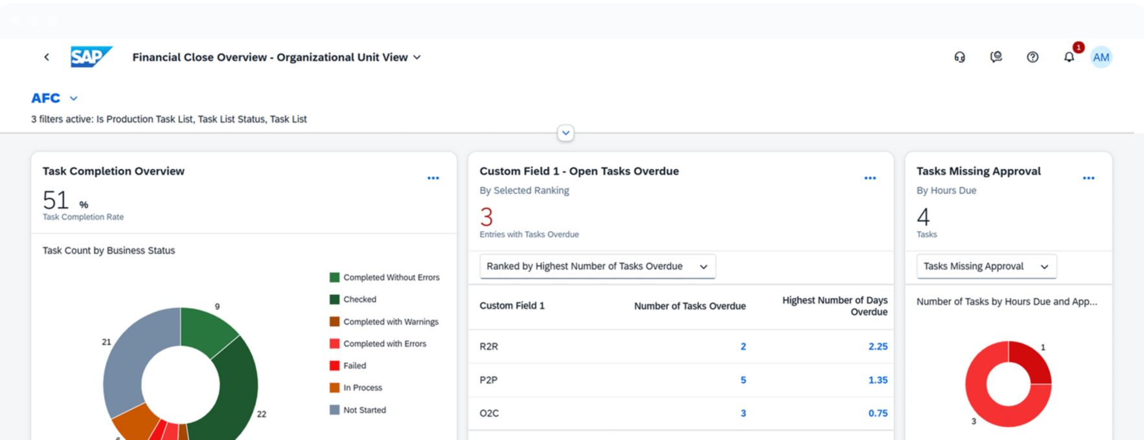This screenshot has height=440, width=1144.
Task: Open Tasks Missing Approval card options menu
Action: (1088, 178)
